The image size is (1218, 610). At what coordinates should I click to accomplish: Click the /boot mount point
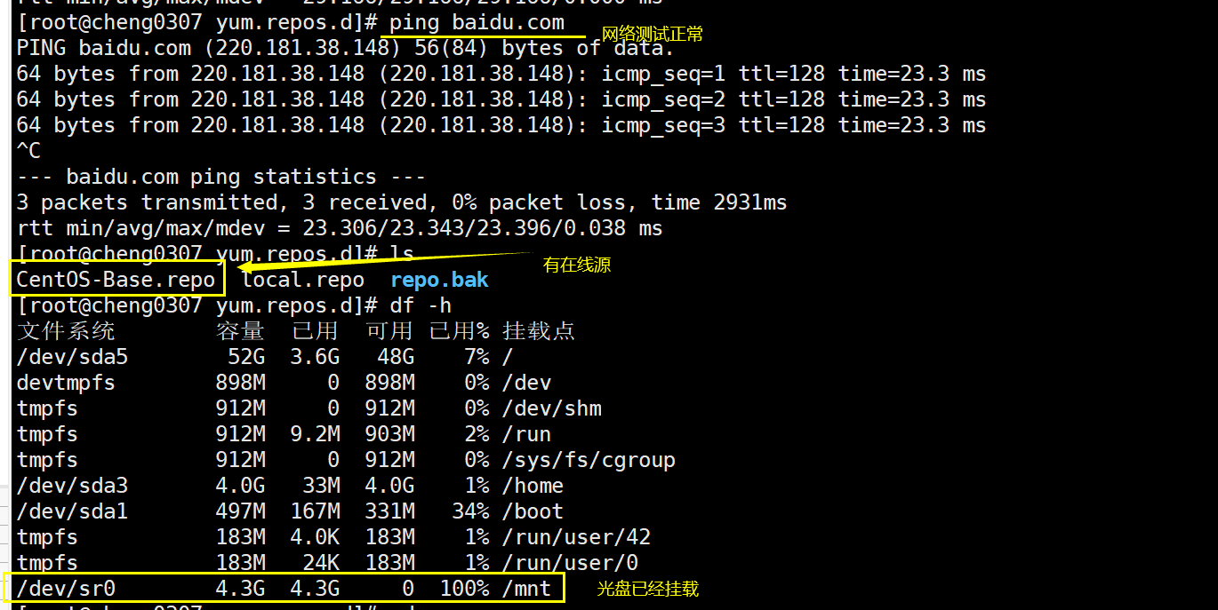pyautogui.click(x=533, y=511)
